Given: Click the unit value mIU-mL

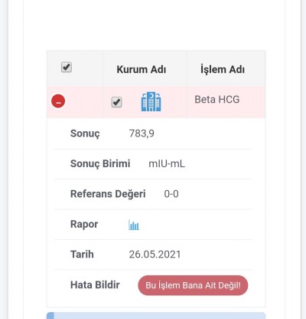Looking at the screenshot, I should [167, 163].
